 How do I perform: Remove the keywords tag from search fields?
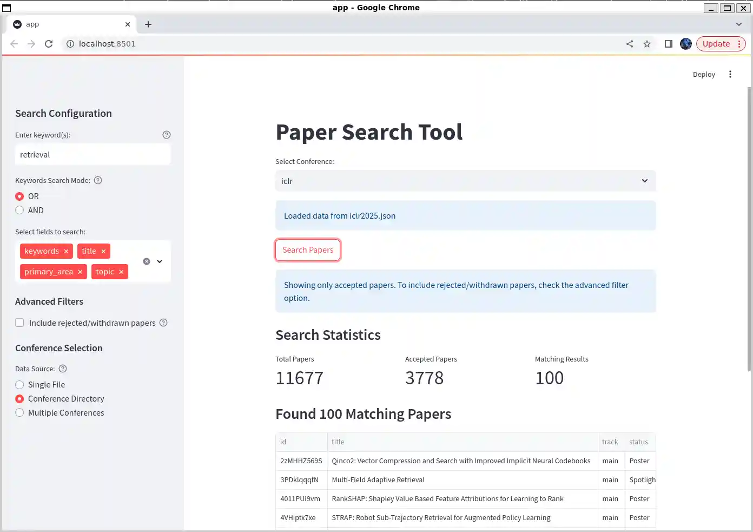coord(66,251)
